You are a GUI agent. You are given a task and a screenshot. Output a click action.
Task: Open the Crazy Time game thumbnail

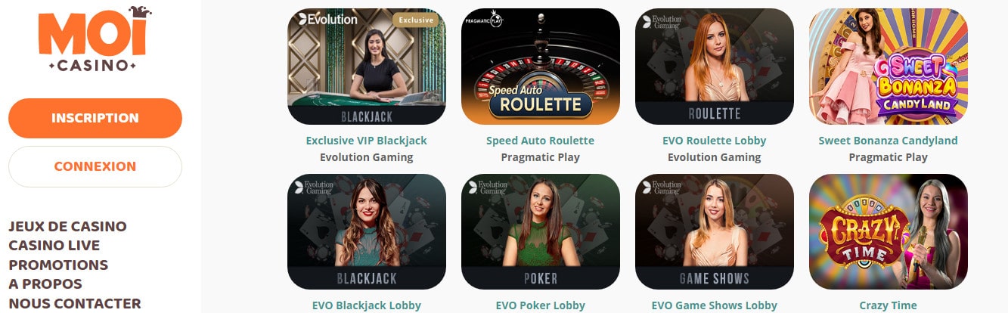(x=889, y=232)
